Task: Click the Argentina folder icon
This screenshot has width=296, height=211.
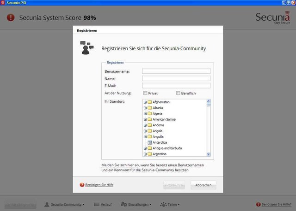Action: 150,154
